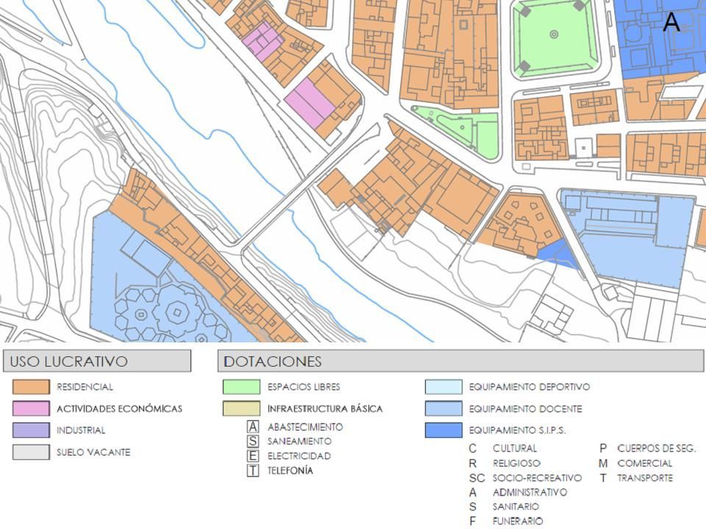Select the orange Residencial legend swatch
Viewport: 706px width, 529px height.
pos(31,386)
